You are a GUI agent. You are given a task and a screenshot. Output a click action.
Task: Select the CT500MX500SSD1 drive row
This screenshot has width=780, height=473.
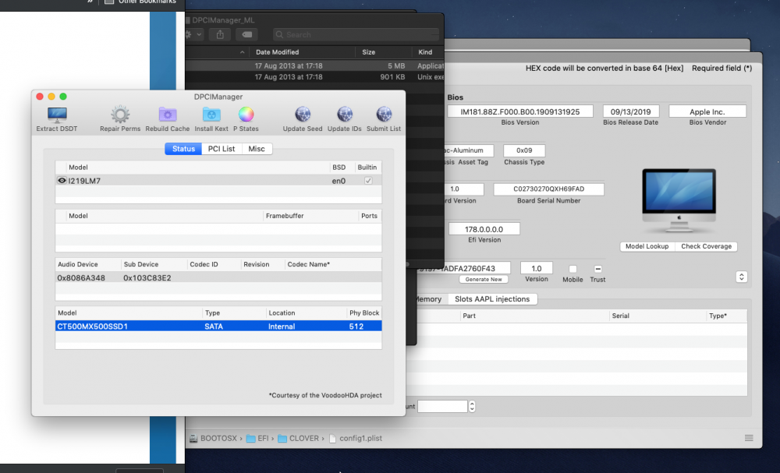point(218,326)
